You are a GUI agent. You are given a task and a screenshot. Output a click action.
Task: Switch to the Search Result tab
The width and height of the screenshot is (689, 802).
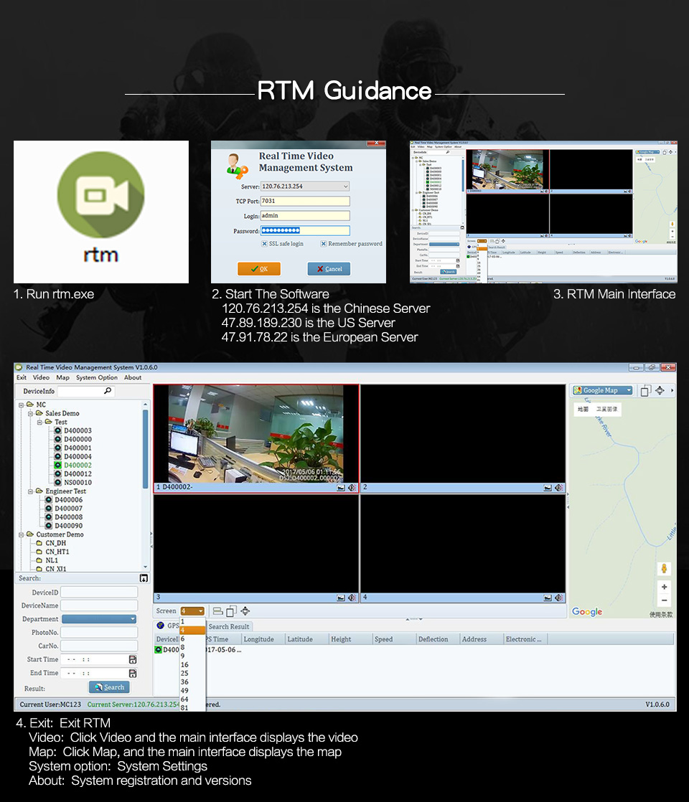pos(229,626)
